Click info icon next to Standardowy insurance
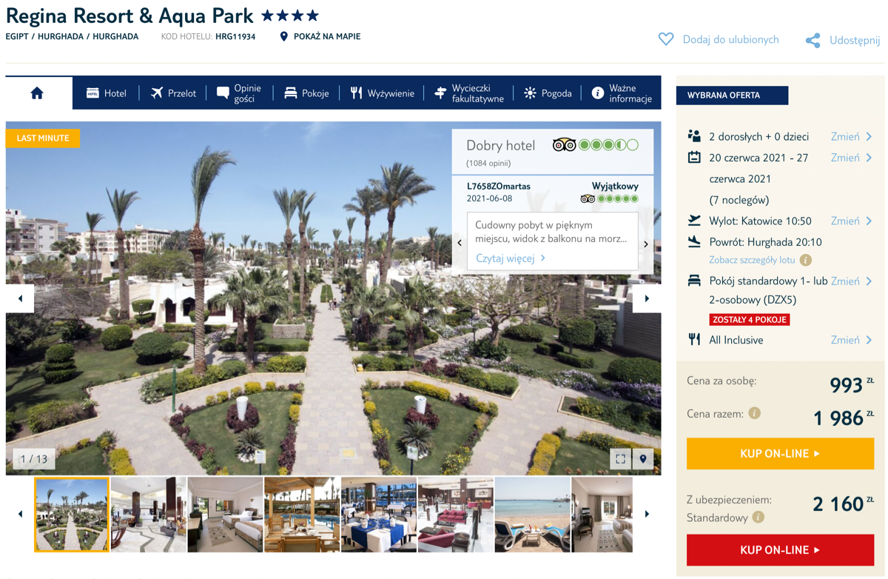Viewport: 888px width, 579px height. tap(758, 518)
